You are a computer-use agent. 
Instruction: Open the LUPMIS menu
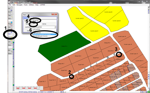coord(42,5)
